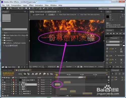This screenshot has width=126, height=98.
Task: Expand Slam Trailer Intro FX folder
Action: (x=3, y=35)
